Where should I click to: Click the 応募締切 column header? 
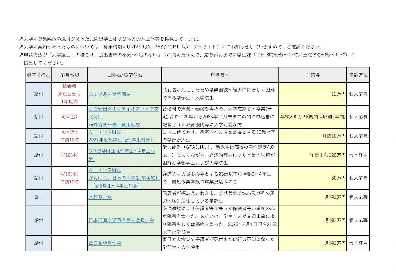(69, 75)
